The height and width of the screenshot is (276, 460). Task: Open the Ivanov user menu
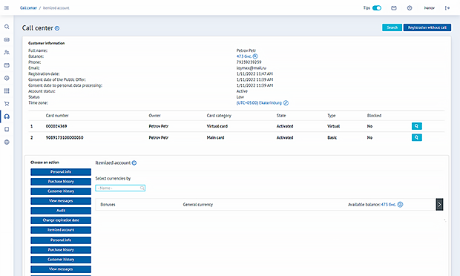click(x=429, y=8)
